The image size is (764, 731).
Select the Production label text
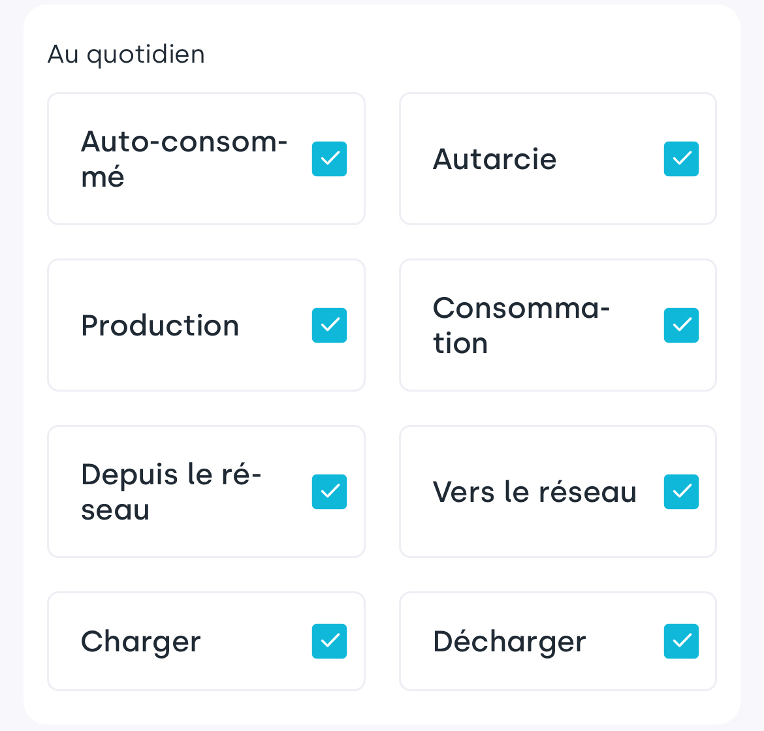[160, 326]
